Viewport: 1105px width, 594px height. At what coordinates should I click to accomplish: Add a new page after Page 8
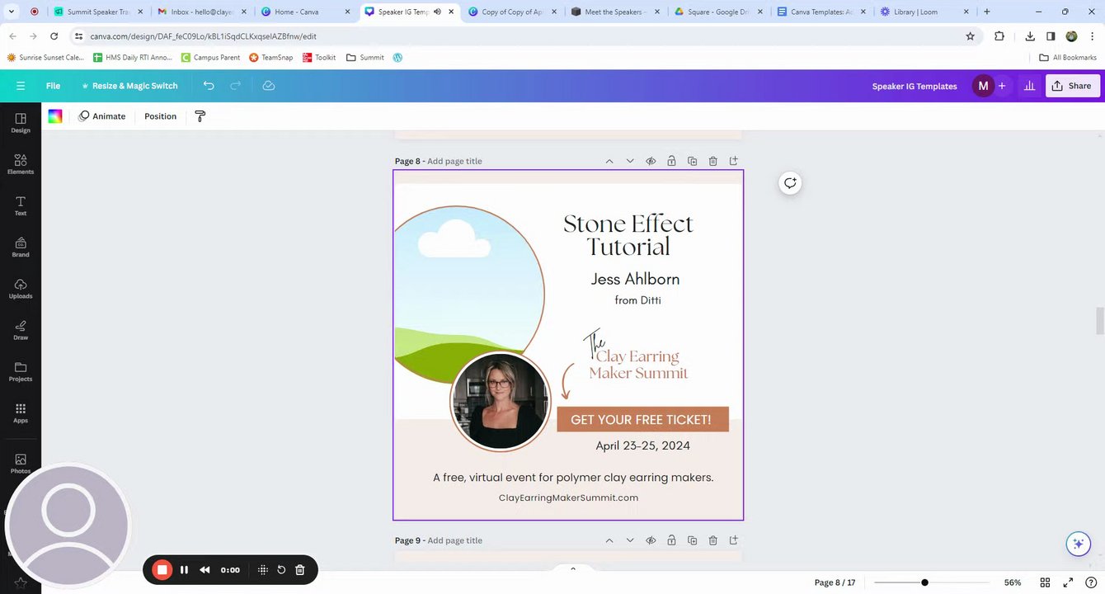point(733,161)
